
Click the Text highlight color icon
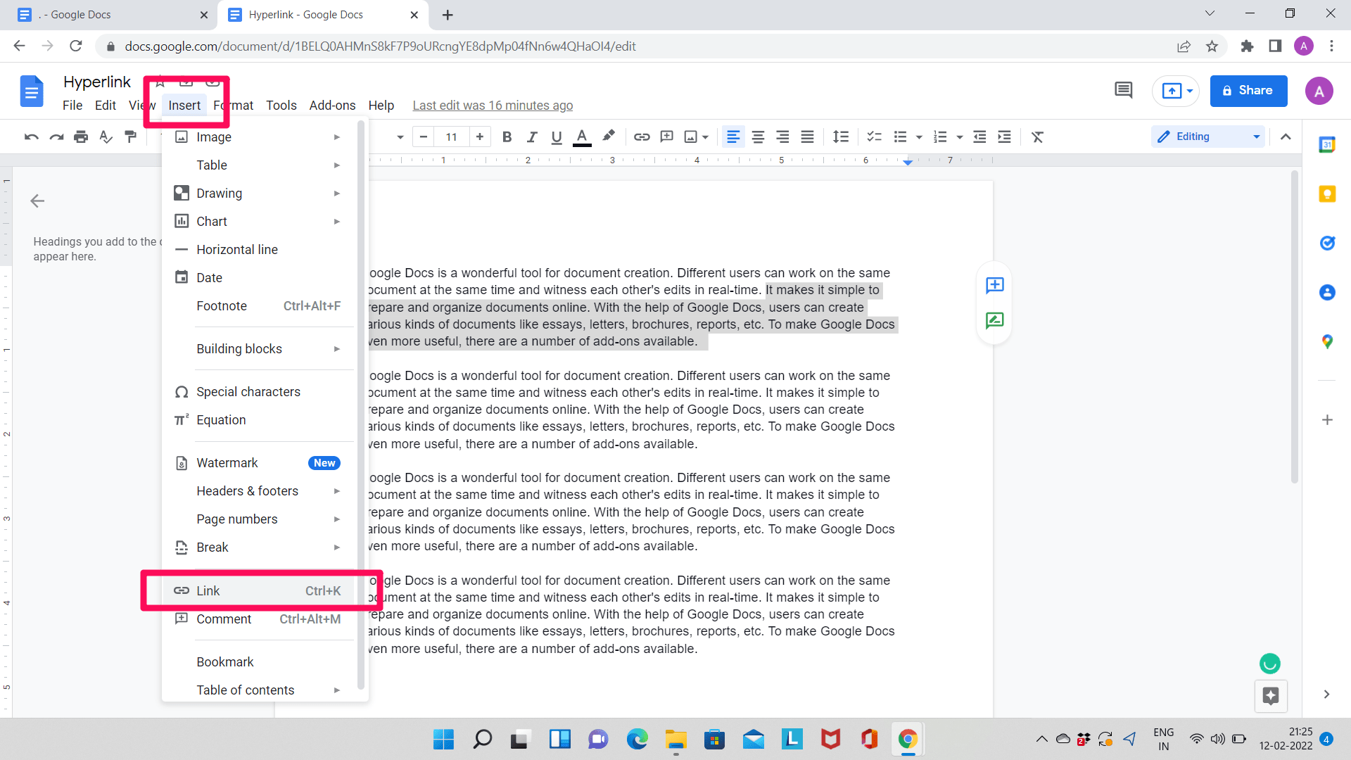pos(609,137)
